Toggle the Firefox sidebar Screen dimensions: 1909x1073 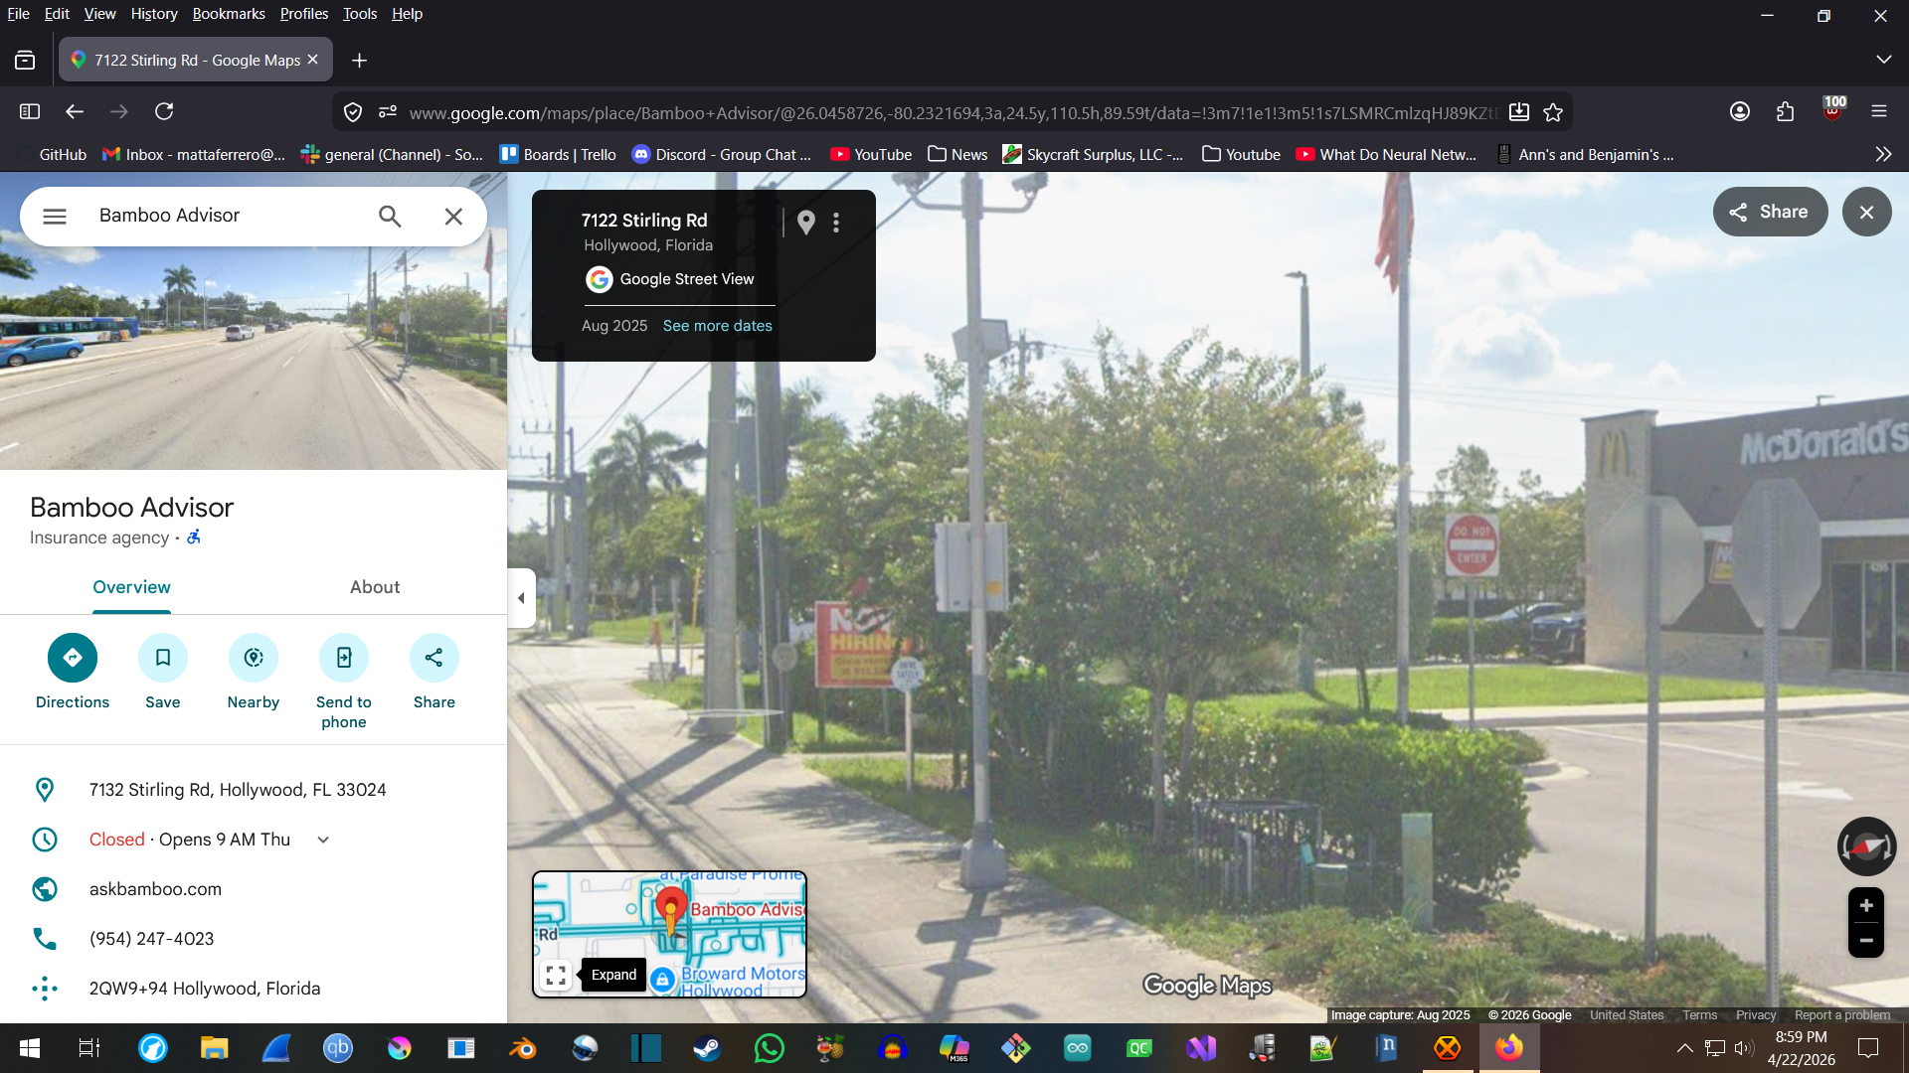[30, 112]
